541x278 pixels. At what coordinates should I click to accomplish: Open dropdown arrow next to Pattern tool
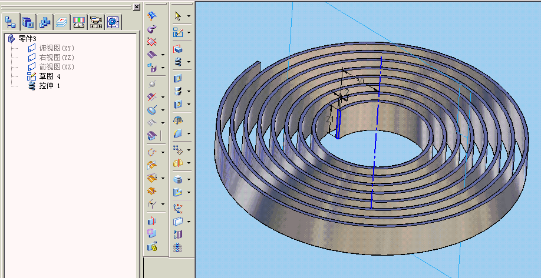[189, 150]
